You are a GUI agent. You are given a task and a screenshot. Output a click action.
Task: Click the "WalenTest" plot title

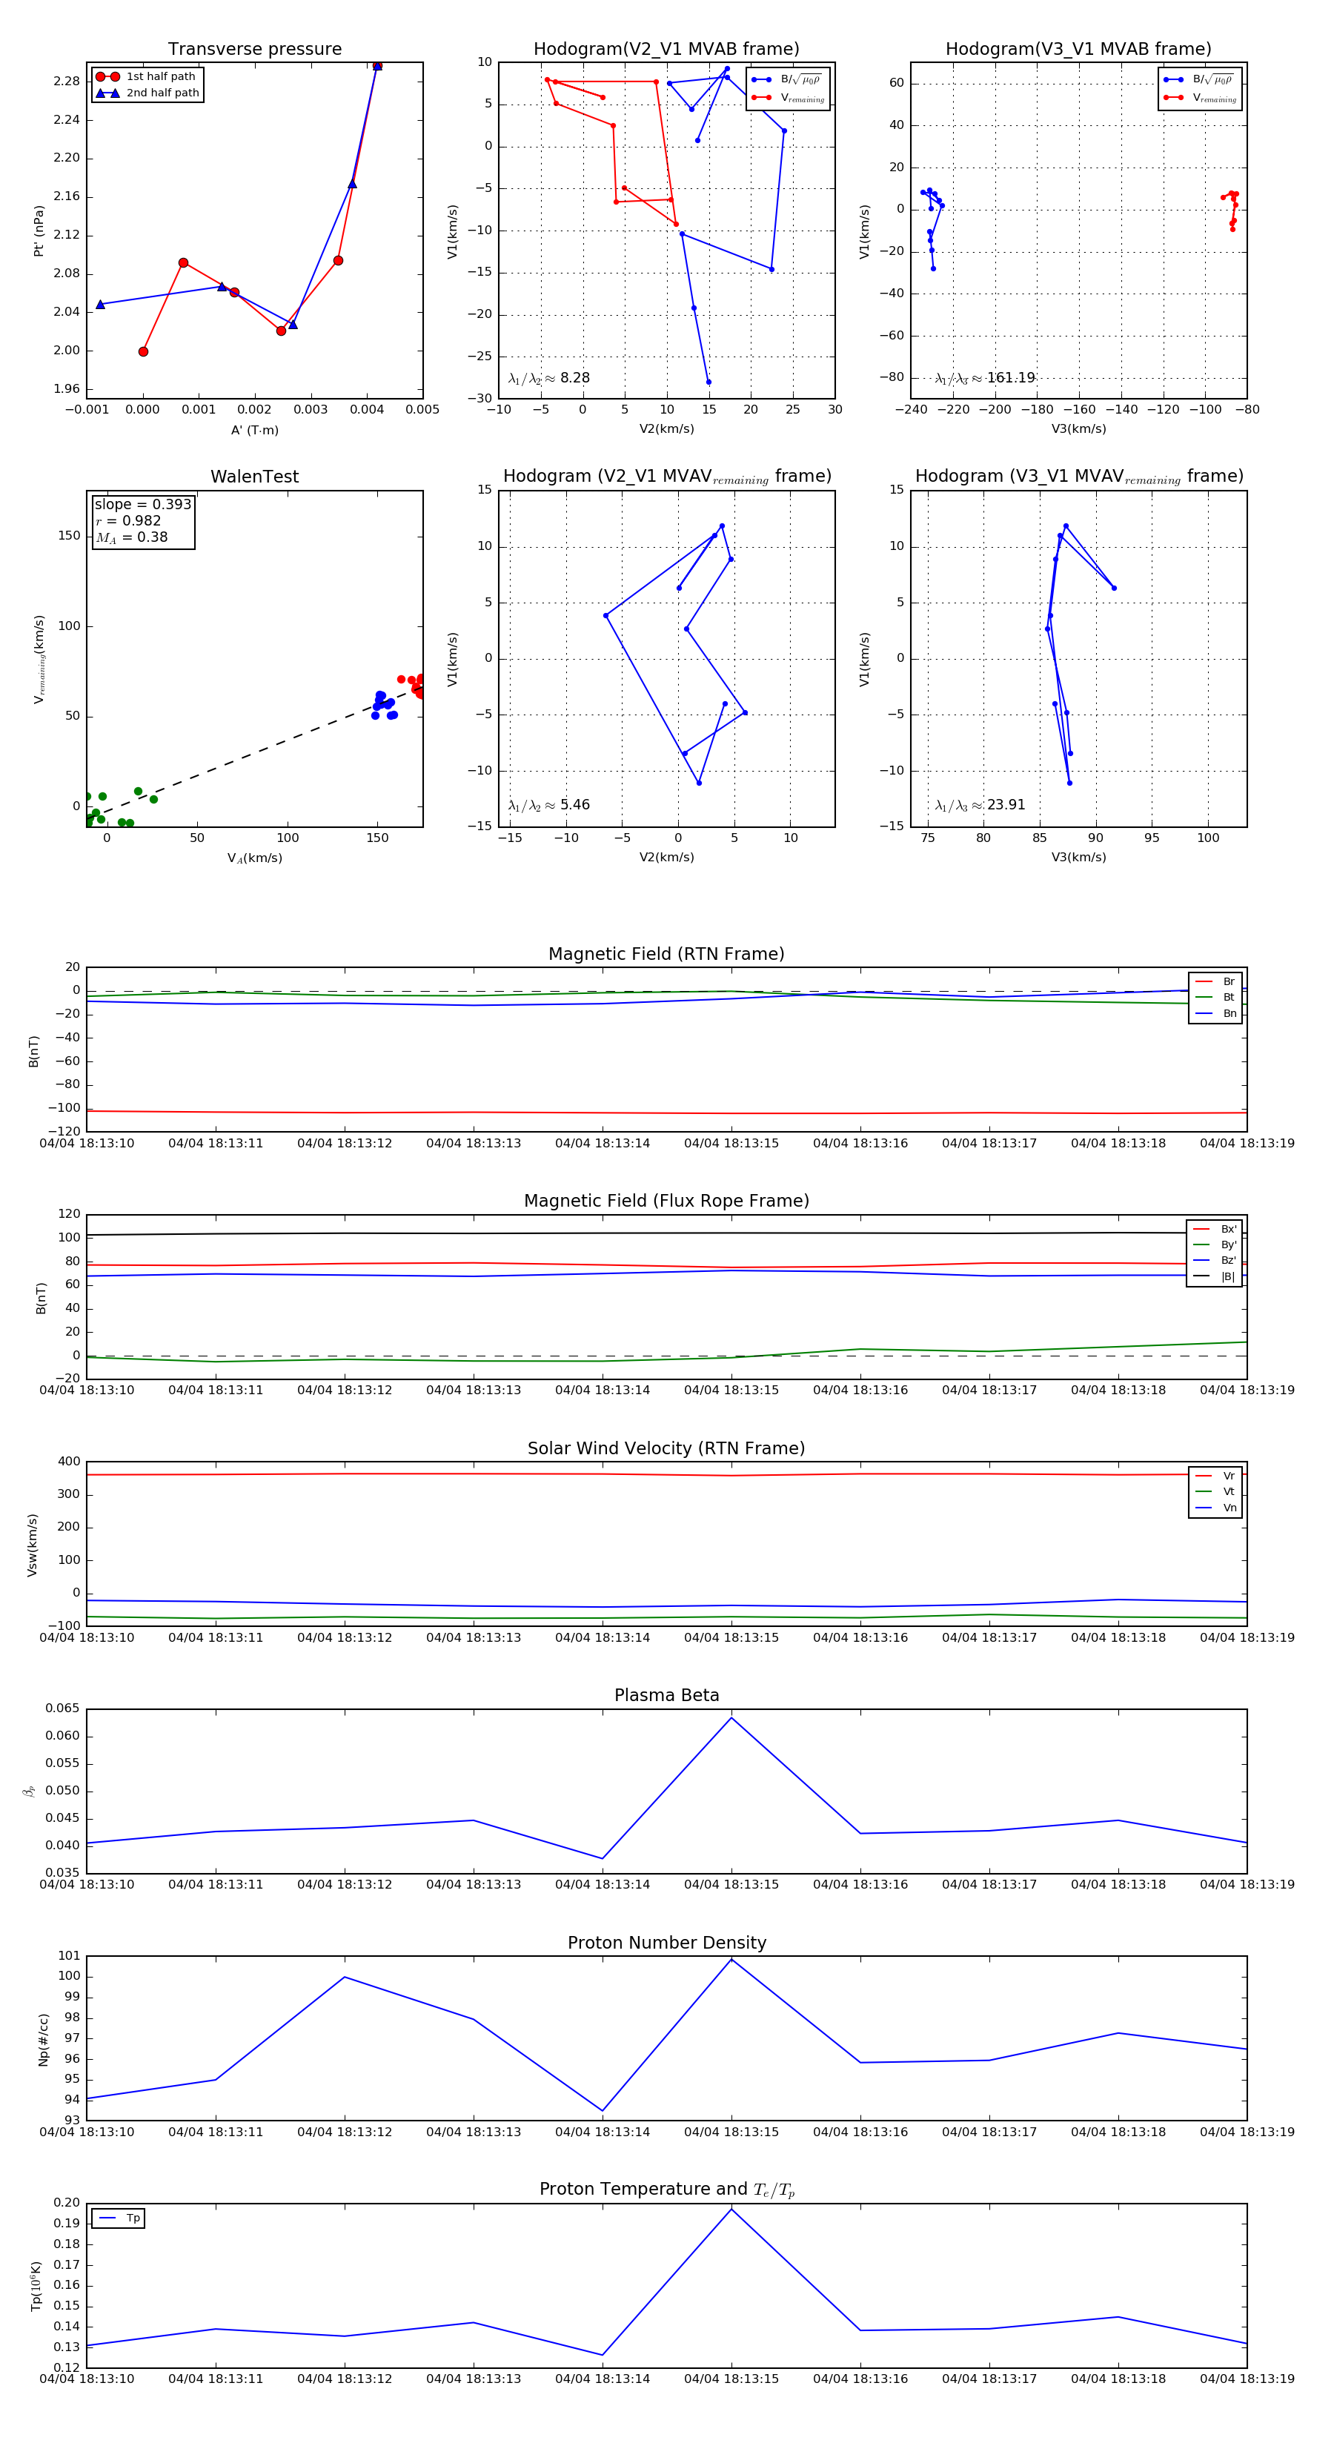coord(254,477)
